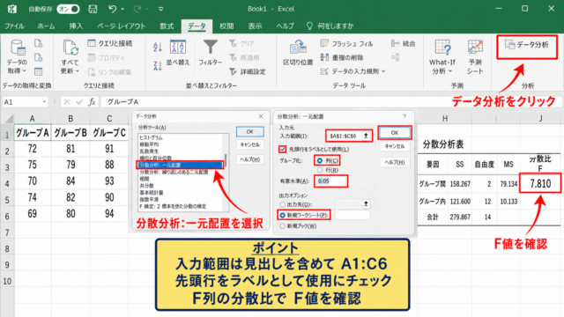Click OK in the 分散分析: 一元配置 dialog

(395, 133)
